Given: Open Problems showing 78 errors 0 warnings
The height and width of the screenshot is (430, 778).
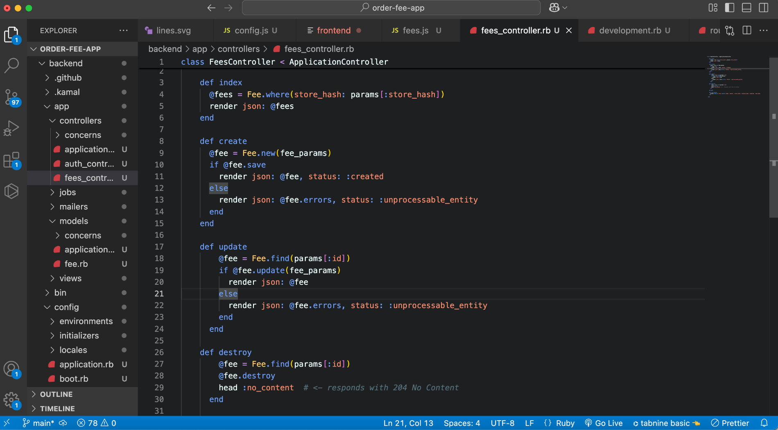Looking at the screenshot, I should click(x=97, y=423).
